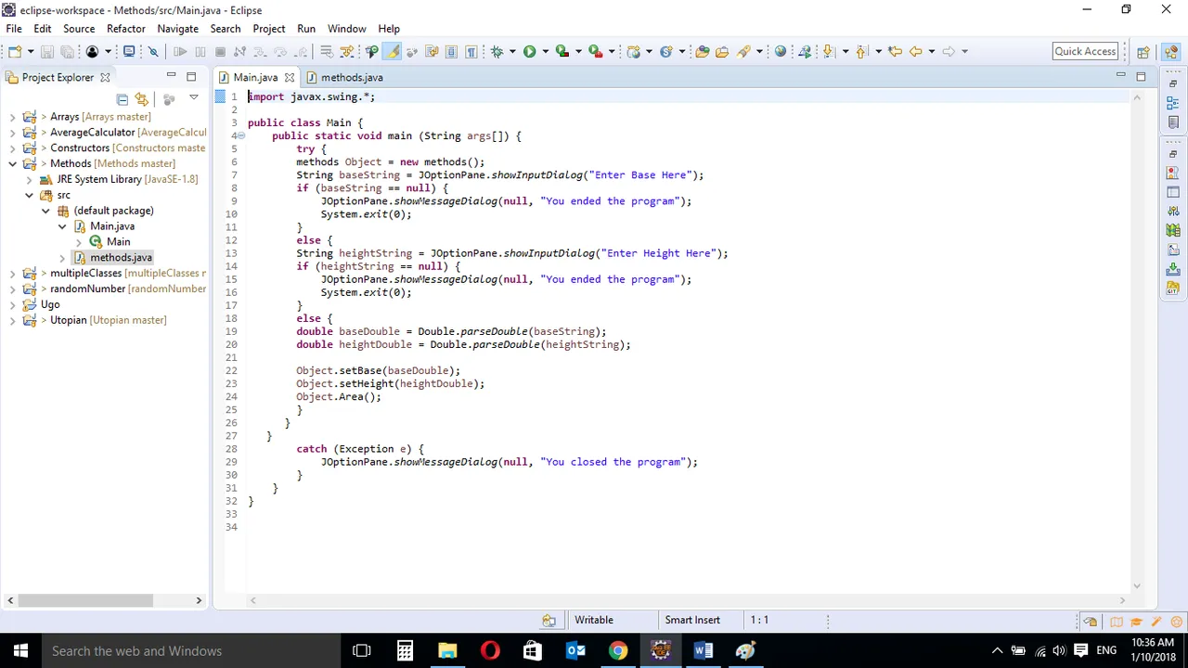Open the Source menu

[x=79, y=29]
